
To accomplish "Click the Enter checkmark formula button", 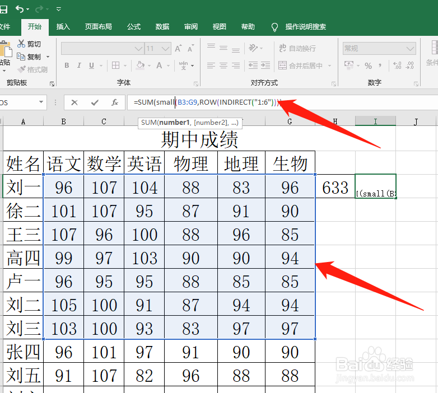I will 95,102.
